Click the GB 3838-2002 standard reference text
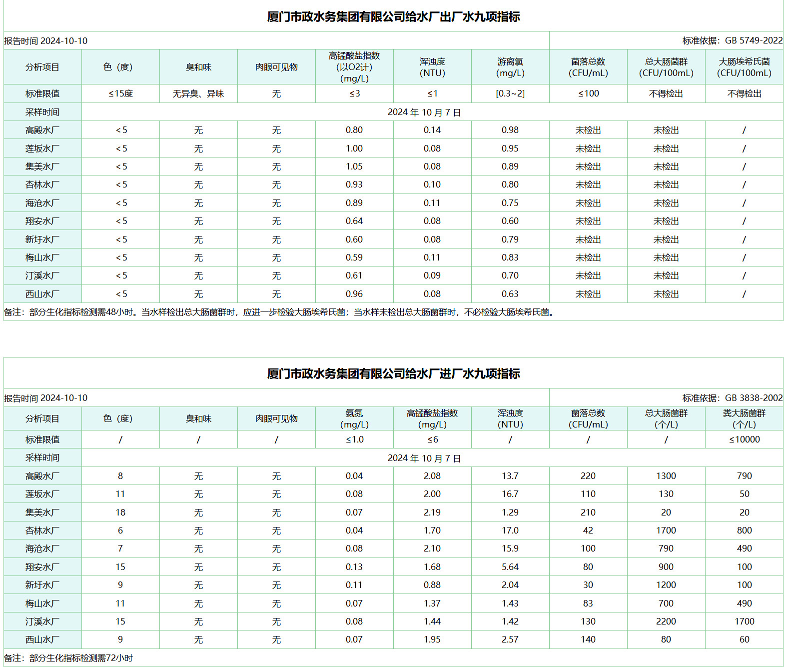Image resolution: width=789 pixels, height=667 pixels. tap(754, 398)
